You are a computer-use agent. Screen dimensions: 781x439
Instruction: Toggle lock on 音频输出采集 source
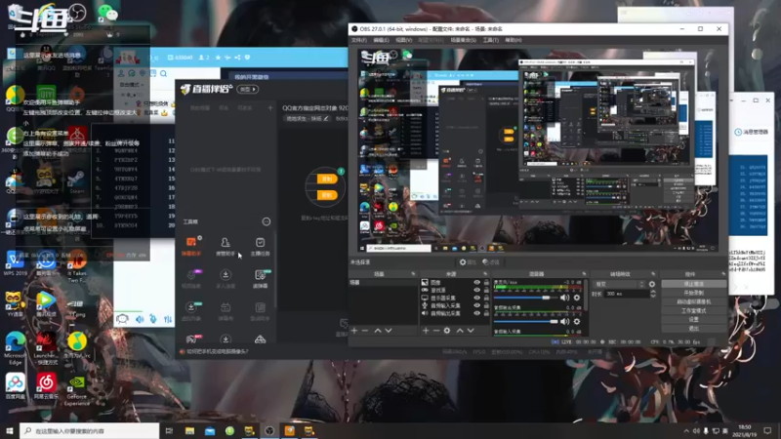tap(486, 313)
